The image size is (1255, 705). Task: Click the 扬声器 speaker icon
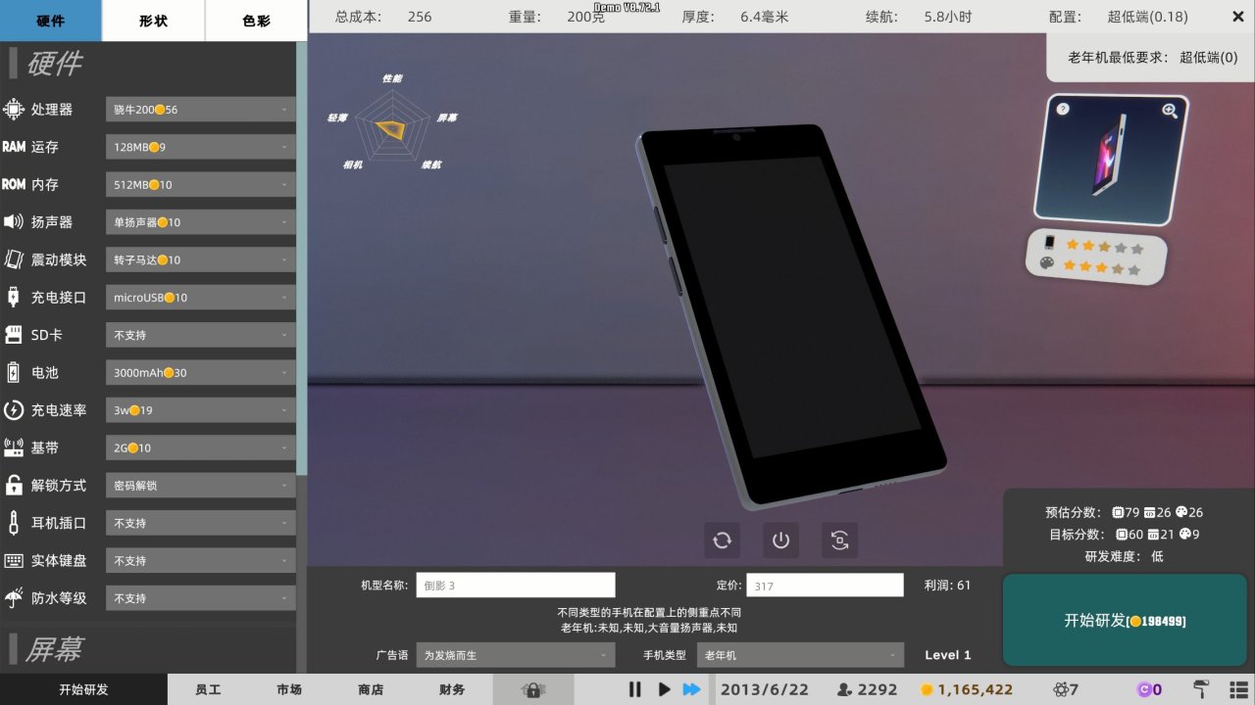coord(14,222)
